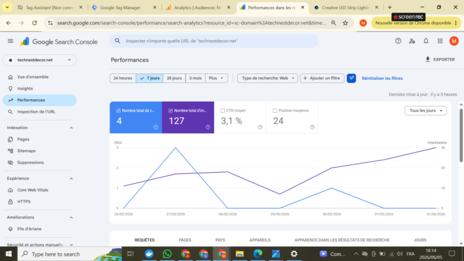Switch to the PAGES tab
This screenshot has height=261, width=464.
click(x=185, y=240)
